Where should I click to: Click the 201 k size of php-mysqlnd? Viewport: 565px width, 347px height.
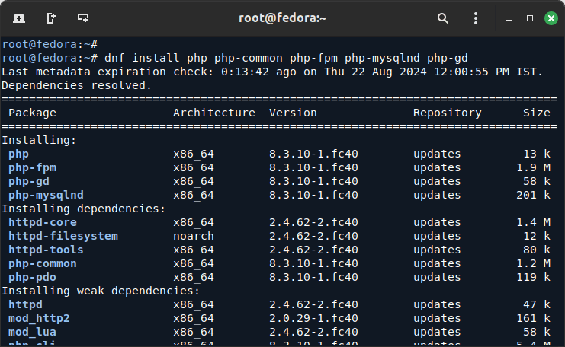[x=533, y=195]
